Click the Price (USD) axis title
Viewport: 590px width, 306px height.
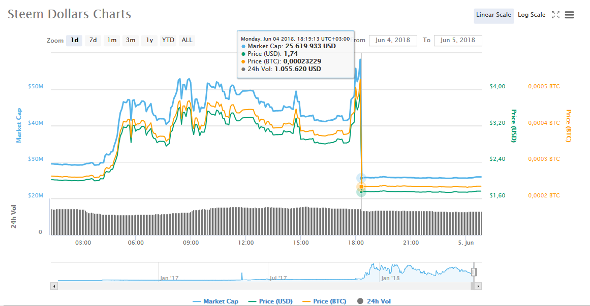pos(514,126)
